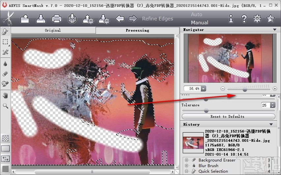Click the checkerboard transparent background icon
Image resolution: width=281 pixels, height=175 pixels.
tap(5, 138)
